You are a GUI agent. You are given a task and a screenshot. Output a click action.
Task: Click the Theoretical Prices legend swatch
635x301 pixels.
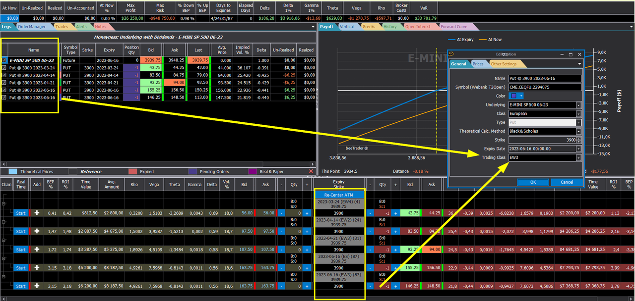13,171
